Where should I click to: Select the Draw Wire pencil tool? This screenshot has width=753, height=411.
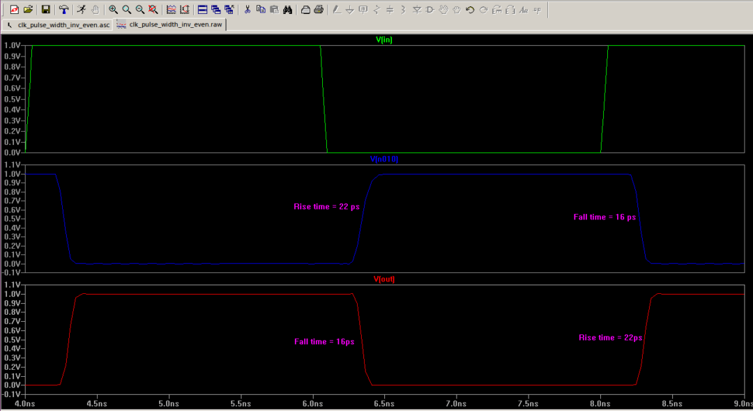[x=337, y=10]
